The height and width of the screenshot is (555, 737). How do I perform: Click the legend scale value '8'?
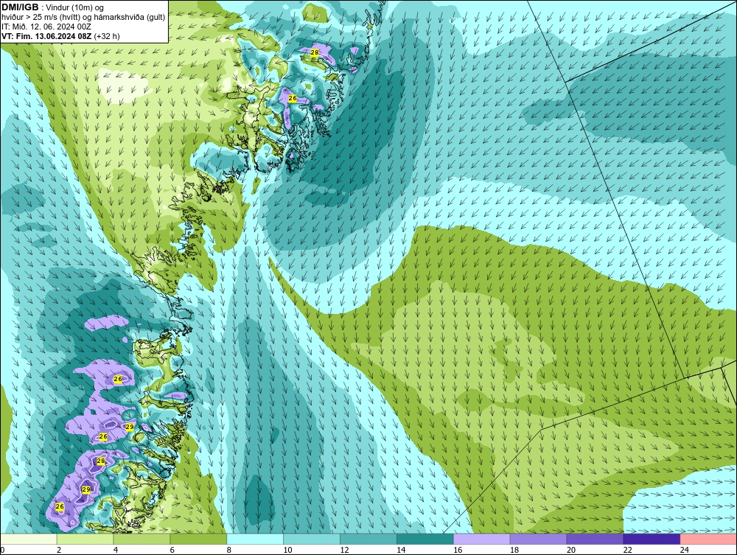pos(229,550)
